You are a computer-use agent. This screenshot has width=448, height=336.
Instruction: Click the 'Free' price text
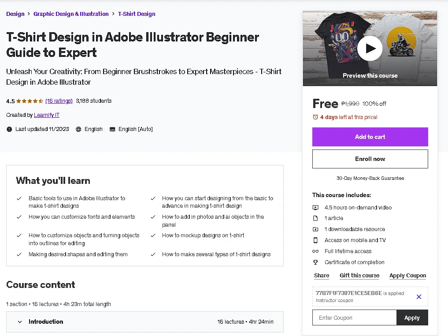coord(325,104)
